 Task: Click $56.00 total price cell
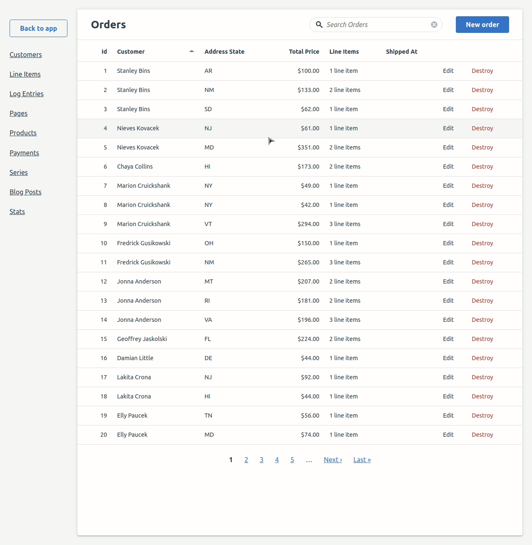(310, 416)
